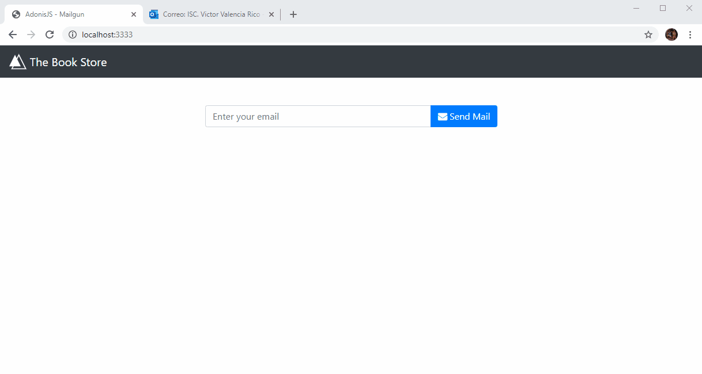Viewport: 702px width, 374px height.
Task: Open the Chrome profile avatar
Action: [x=671, y=35]
